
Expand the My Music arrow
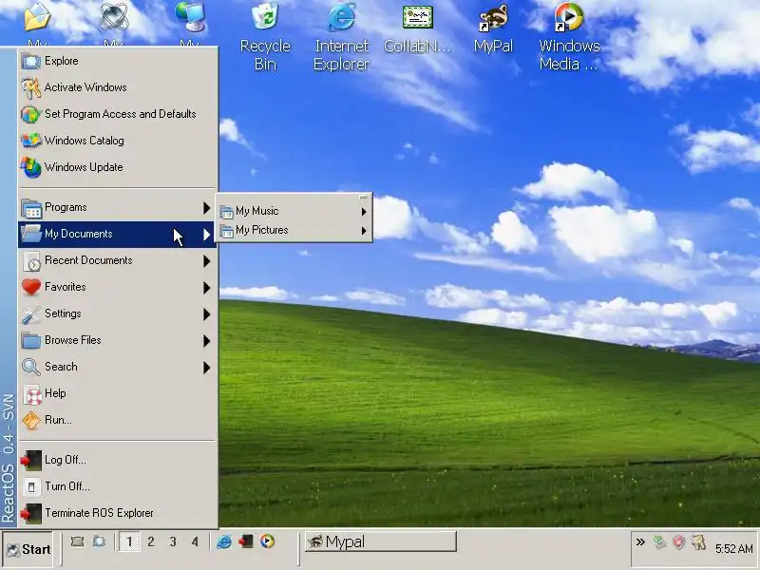[364, 212]
